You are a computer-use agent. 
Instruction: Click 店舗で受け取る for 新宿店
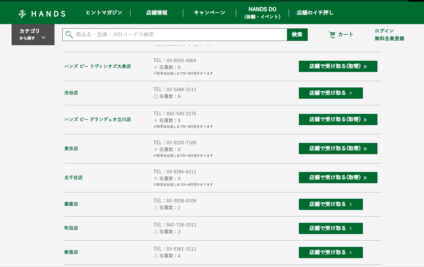coord(331,252)
